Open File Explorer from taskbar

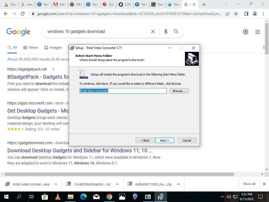point(70,197)
